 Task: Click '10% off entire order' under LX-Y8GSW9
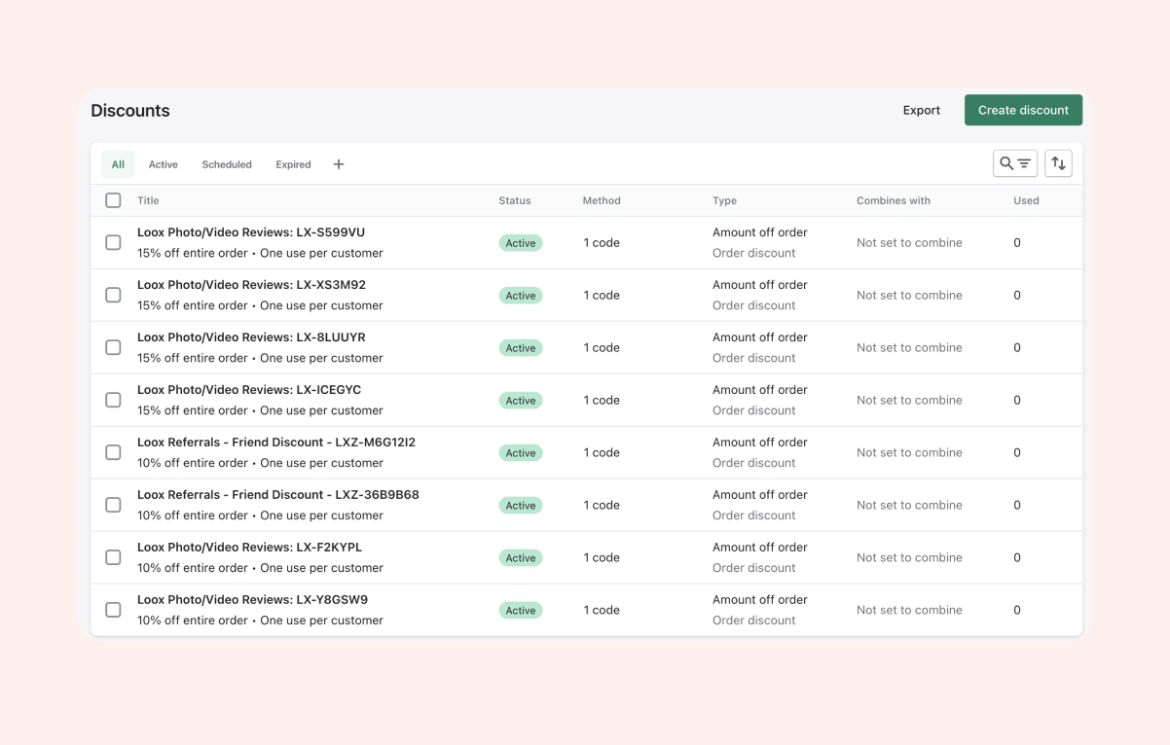pyautogui.click(x=193, y=621)
